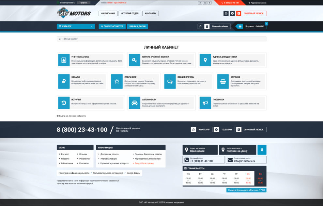Open Автомобили car icon tile
Viewport: 323px width, 206px height.
coord(134,103)
